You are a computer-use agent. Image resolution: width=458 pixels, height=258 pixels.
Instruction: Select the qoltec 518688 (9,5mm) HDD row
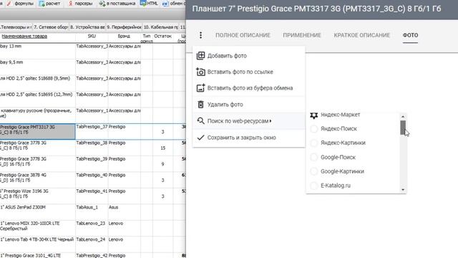click(37, 83)
